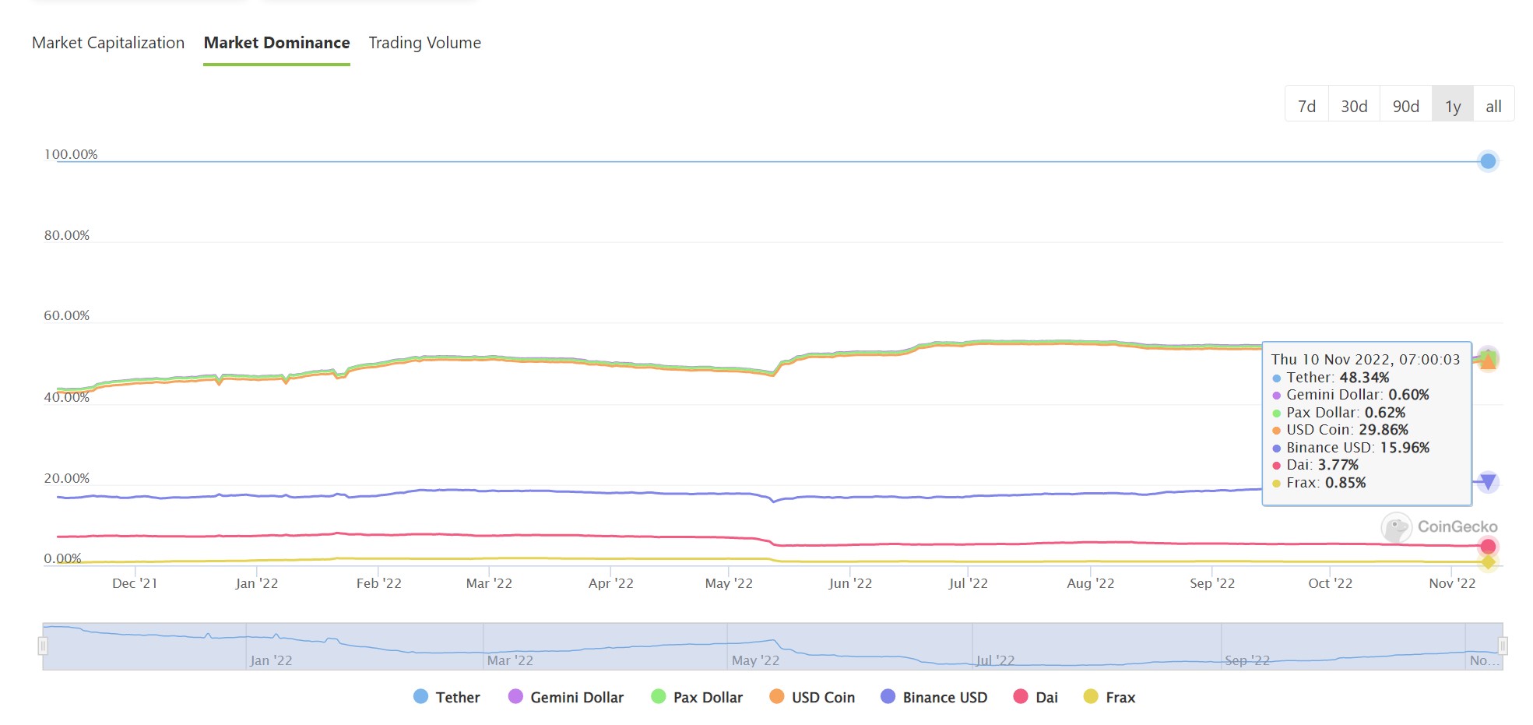Click the left handle of range navigator

pyautogui.click(x=43, y=646)
